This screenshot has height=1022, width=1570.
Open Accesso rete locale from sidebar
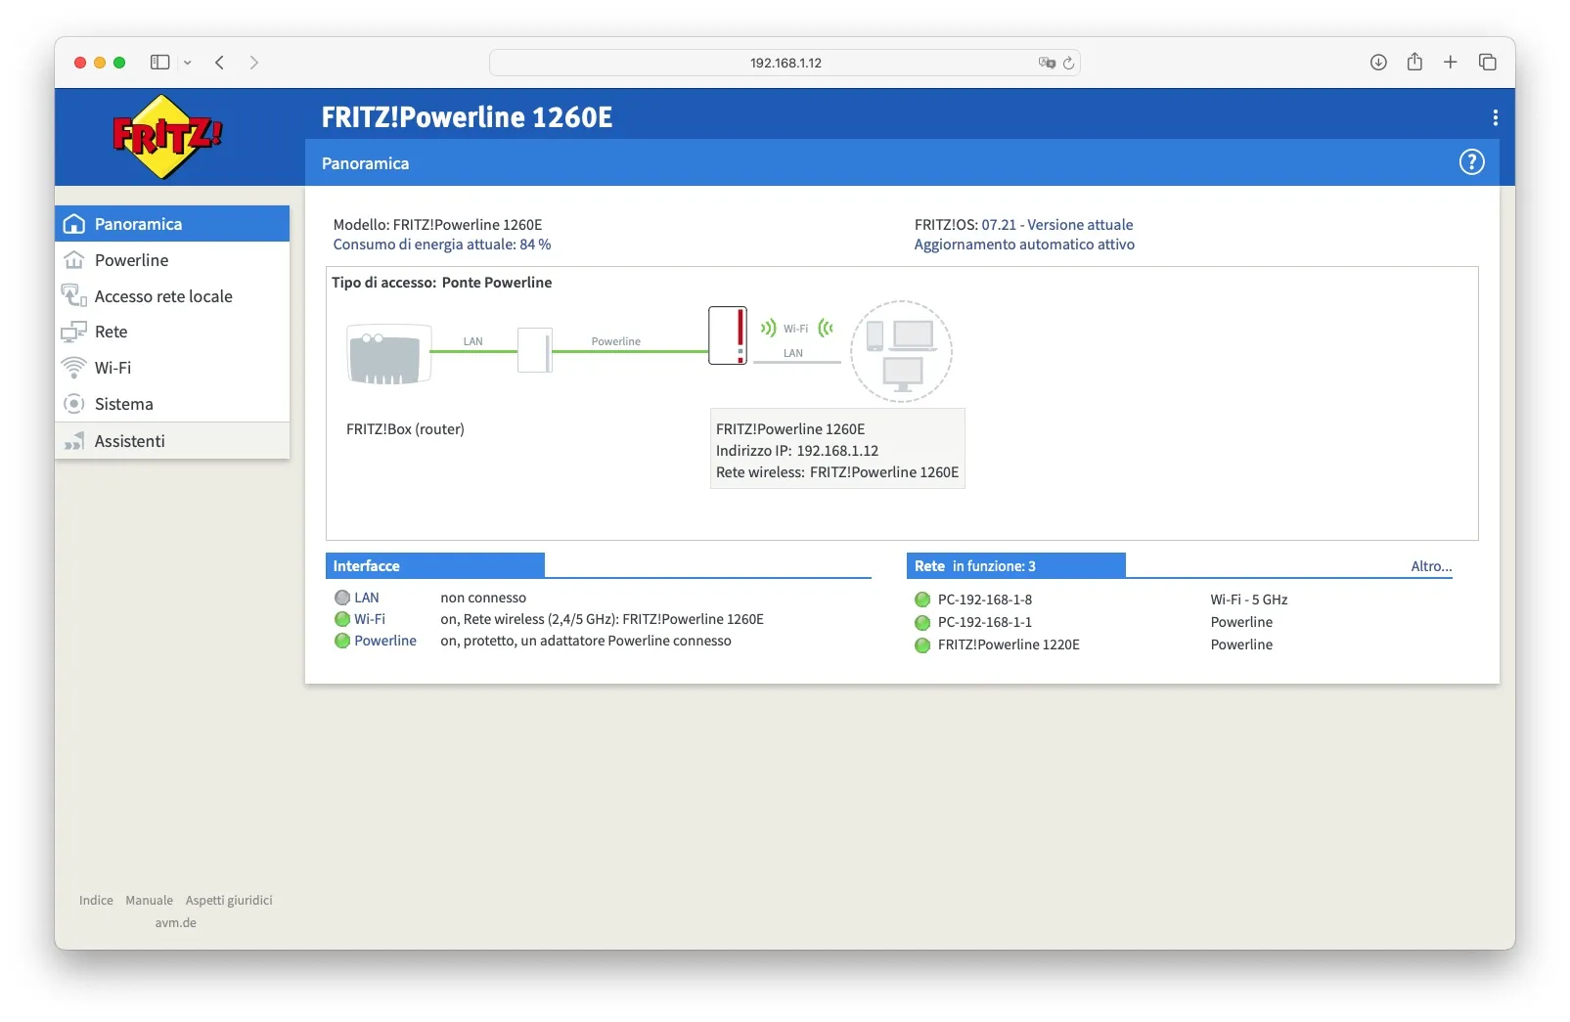tap(163, 295)
